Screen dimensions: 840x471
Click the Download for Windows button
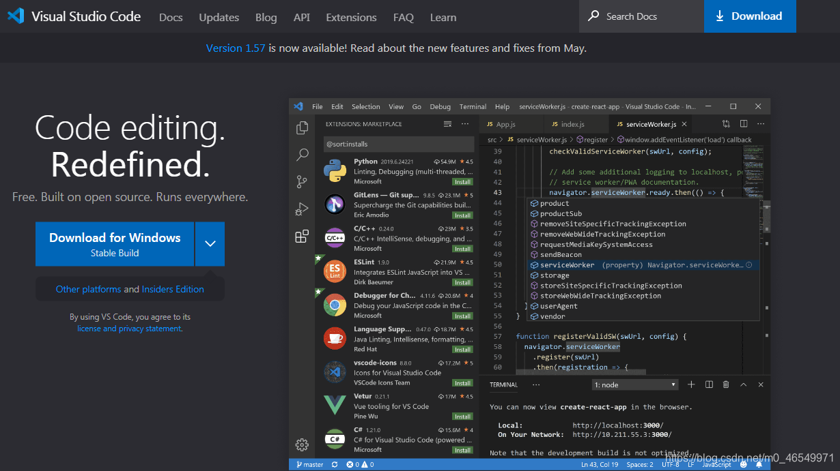coord(115,244)
